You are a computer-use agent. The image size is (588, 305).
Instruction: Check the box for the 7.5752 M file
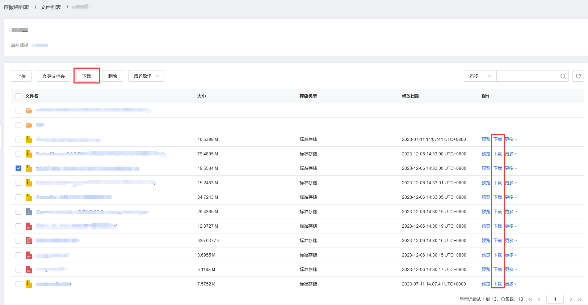[18, 284]
